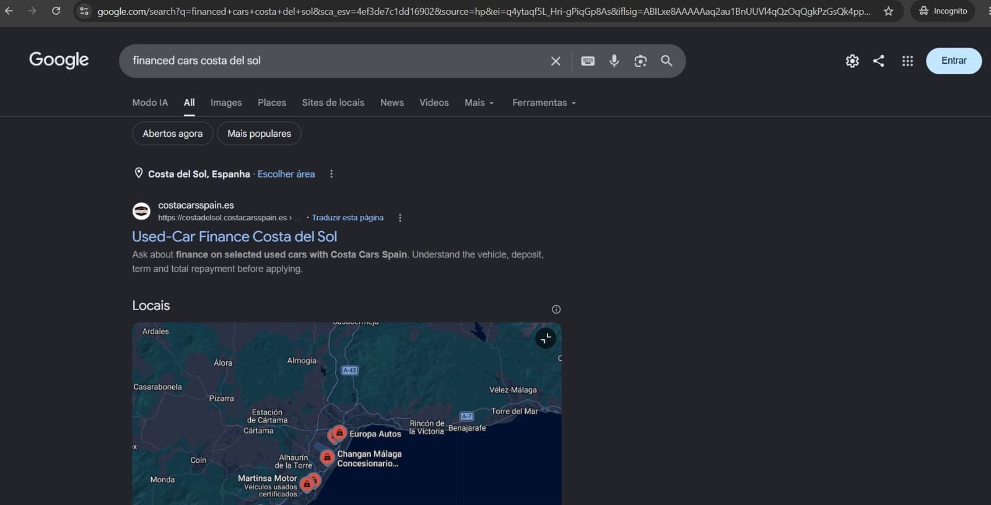The height and width of the screenshot is (505, 991).
Task: Select Martinsa Motor label on map
Action: point(268,478)
